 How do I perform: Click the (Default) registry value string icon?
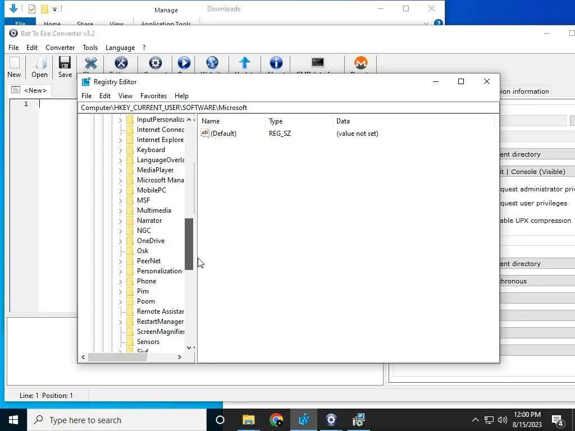(204, 133)
